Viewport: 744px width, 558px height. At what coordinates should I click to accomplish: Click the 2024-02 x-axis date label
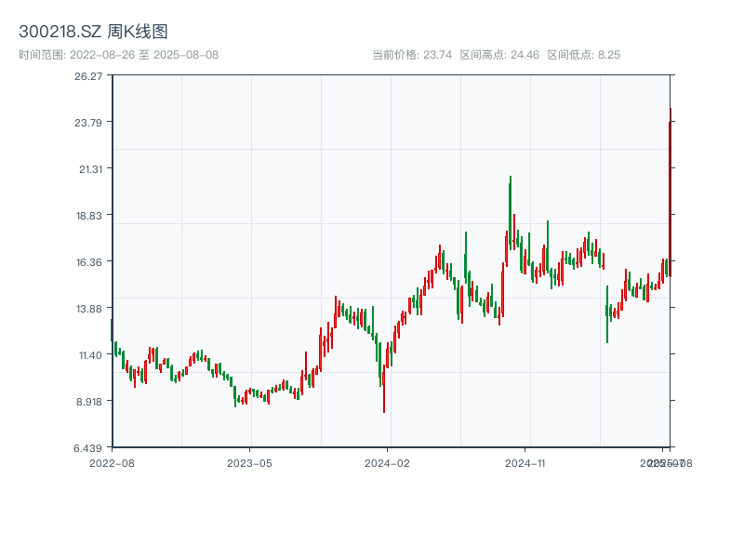388,462
